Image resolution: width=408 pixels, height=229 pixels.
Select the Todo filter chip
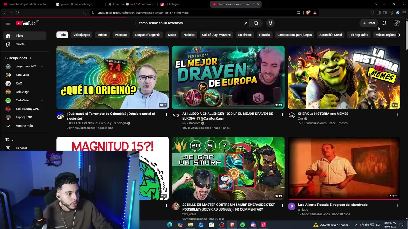[x=62, y=35]
